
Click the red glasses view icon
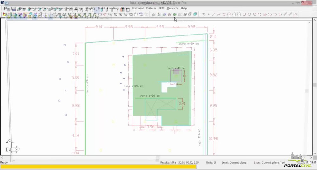(169, 14)
